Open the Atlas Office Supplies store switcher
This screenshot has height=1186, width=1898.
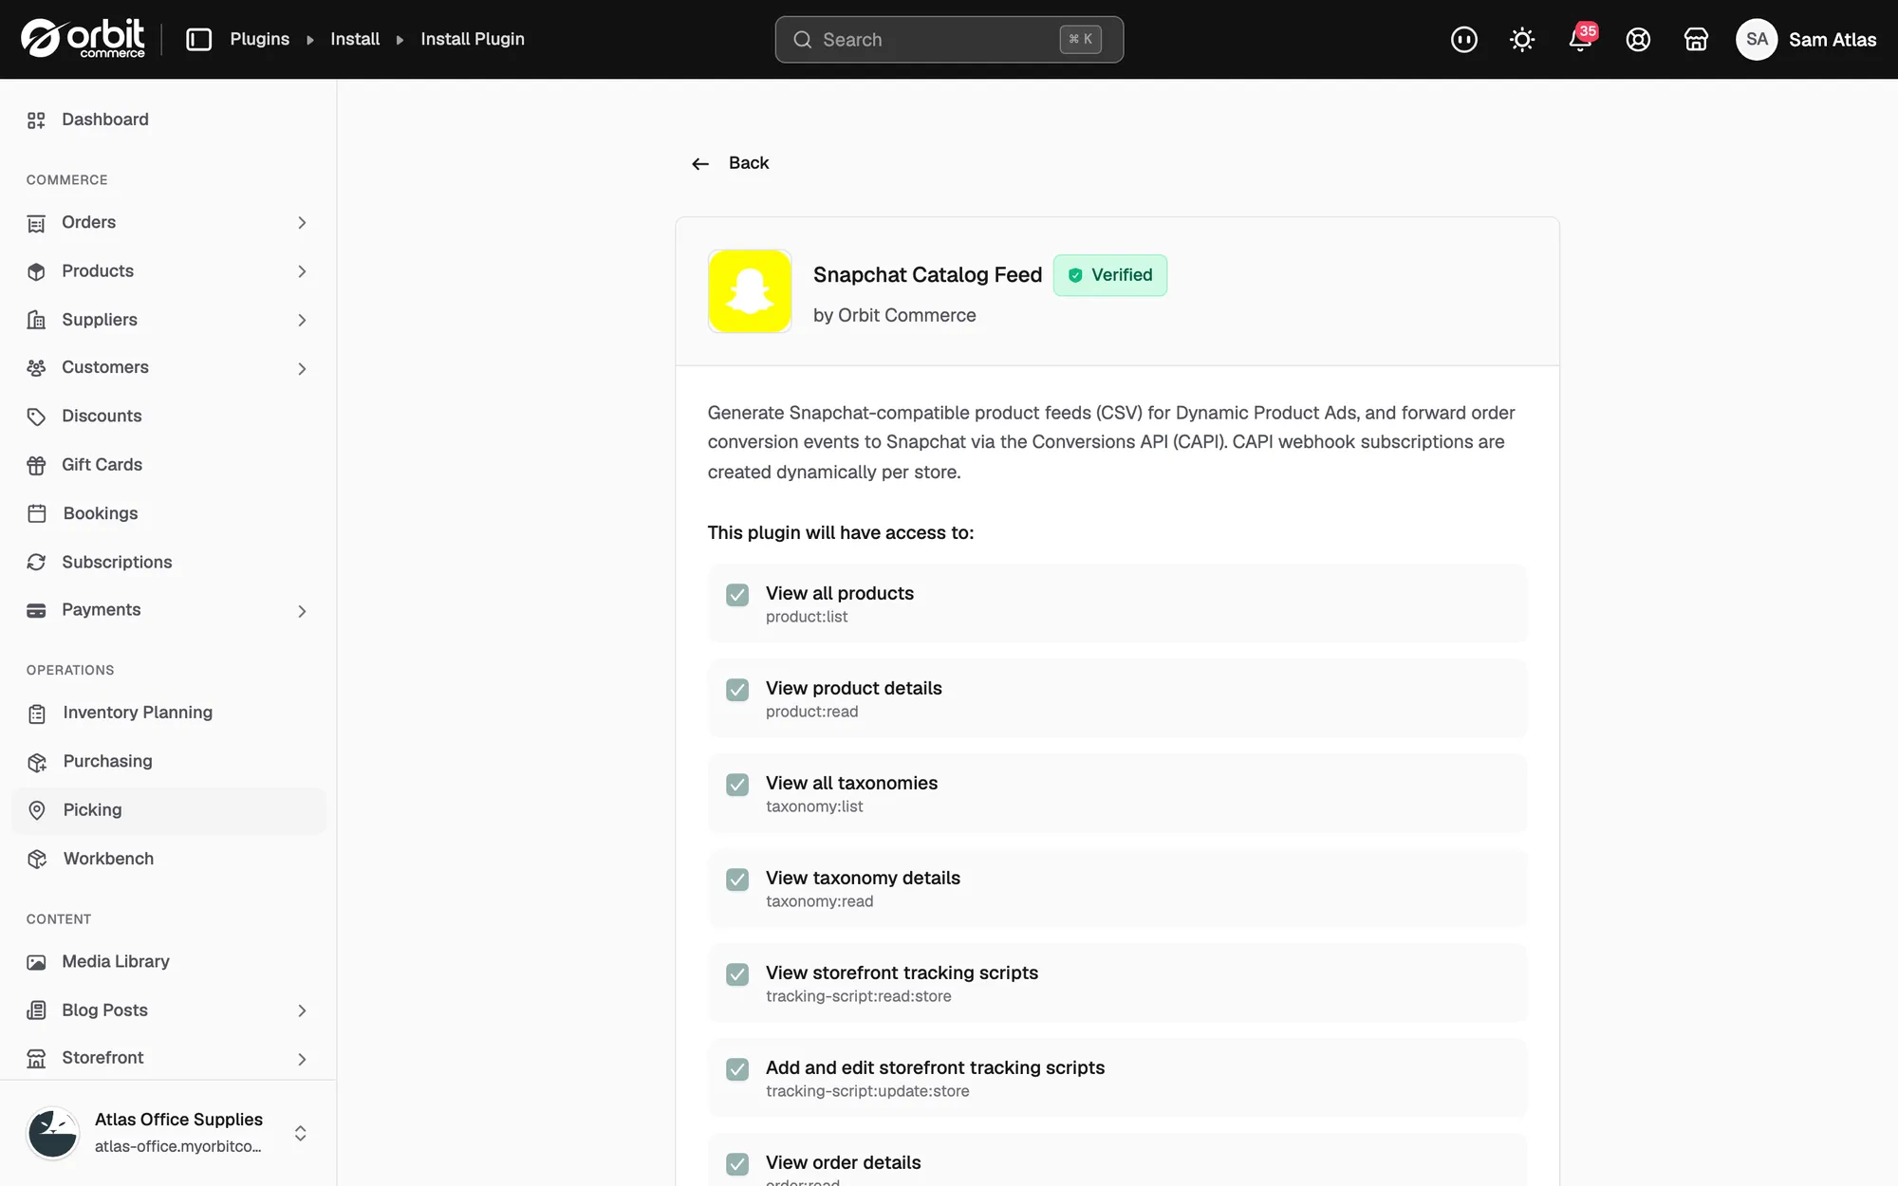(x=168, y=1133)
